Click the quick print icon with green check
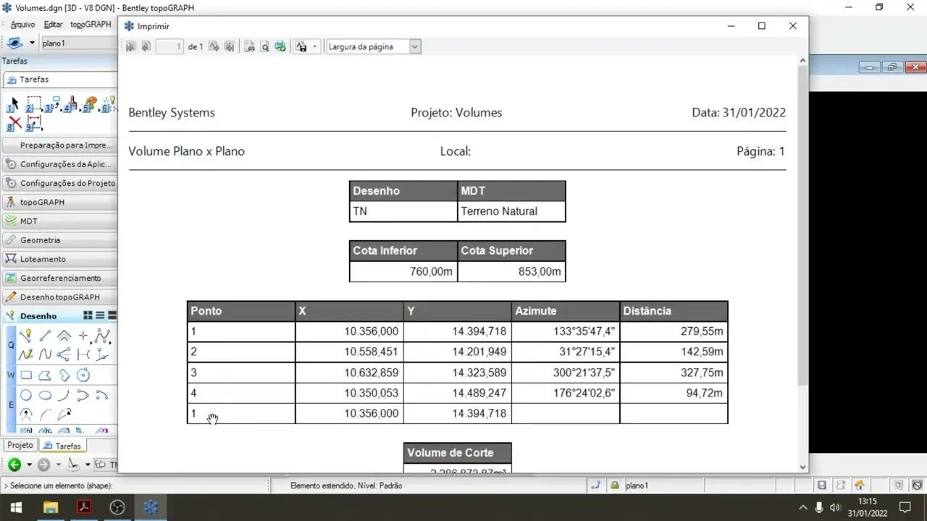This screenshot has width=927, height=521. 280,46
